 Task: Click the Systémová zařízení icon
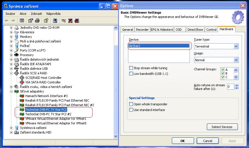point(17,128)
